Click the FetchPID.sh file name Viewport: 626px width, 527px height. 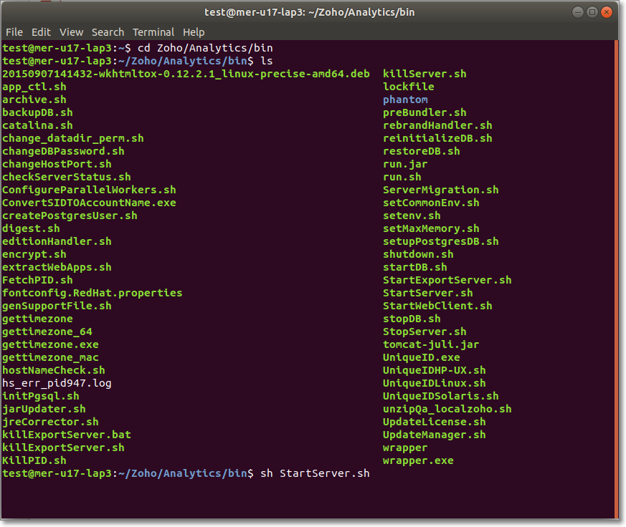pos(37,280)
